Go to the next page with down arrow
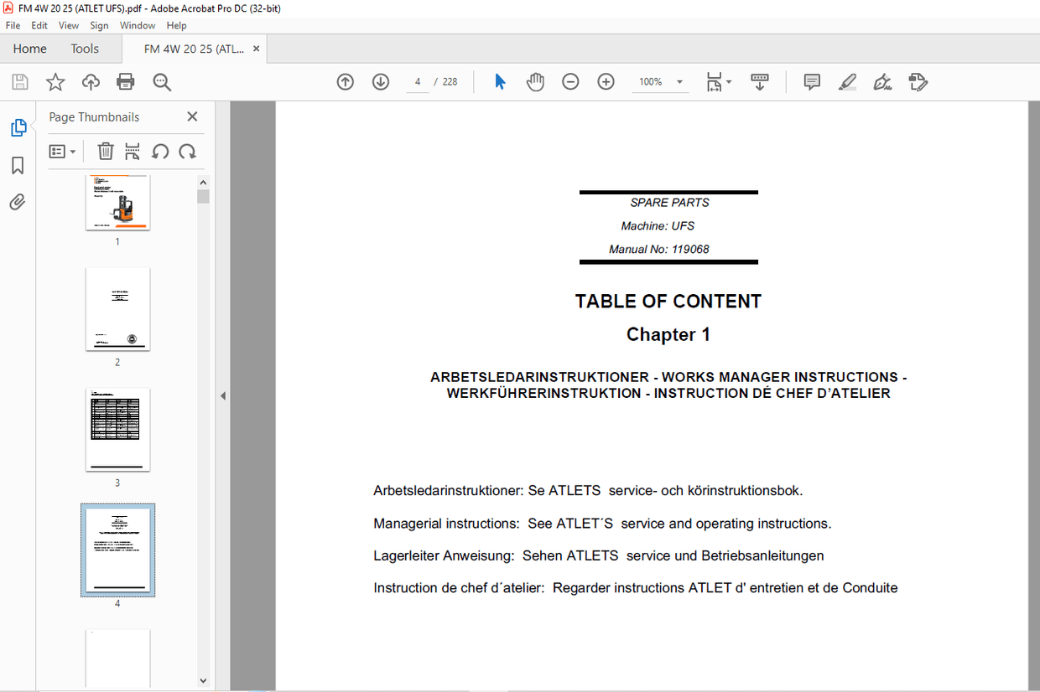 click(x=380, y=81)
